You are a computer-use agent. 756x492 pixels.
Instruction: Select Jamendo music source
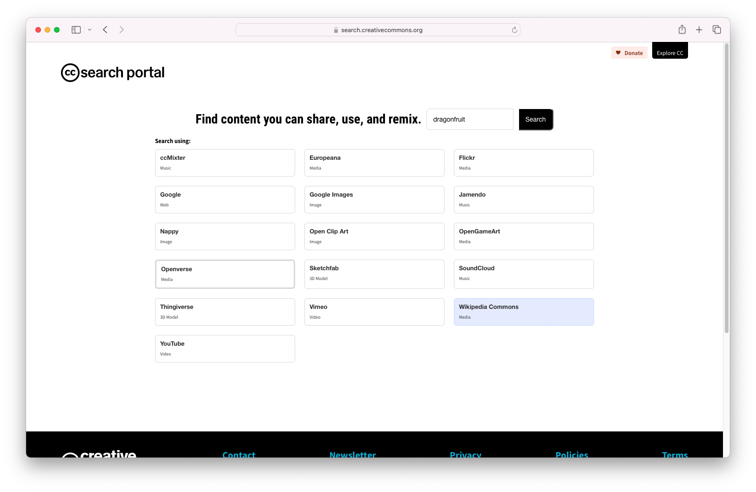tap(524, 199)
